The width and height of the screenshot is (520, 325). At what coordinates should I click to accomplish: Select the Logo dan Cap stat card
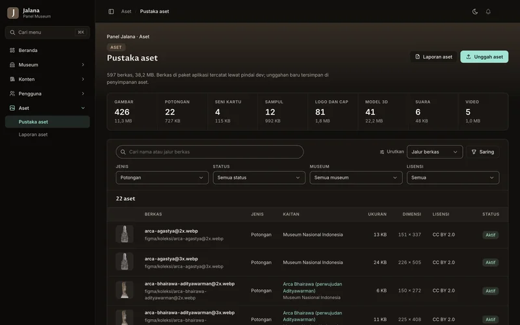(333, 111)
